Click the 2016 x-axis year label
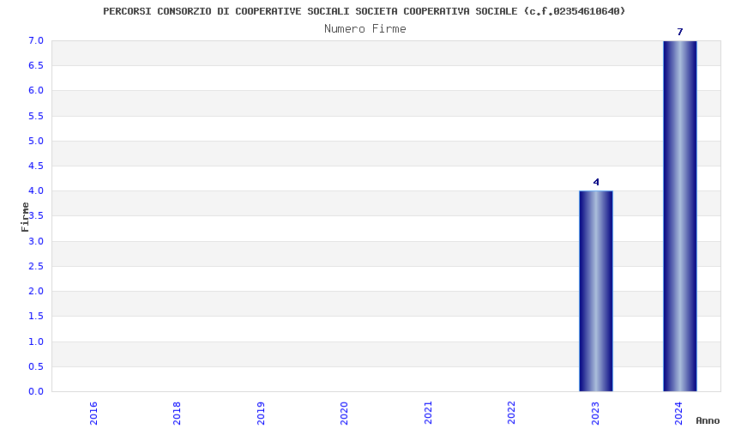 [x=93, y=414]
